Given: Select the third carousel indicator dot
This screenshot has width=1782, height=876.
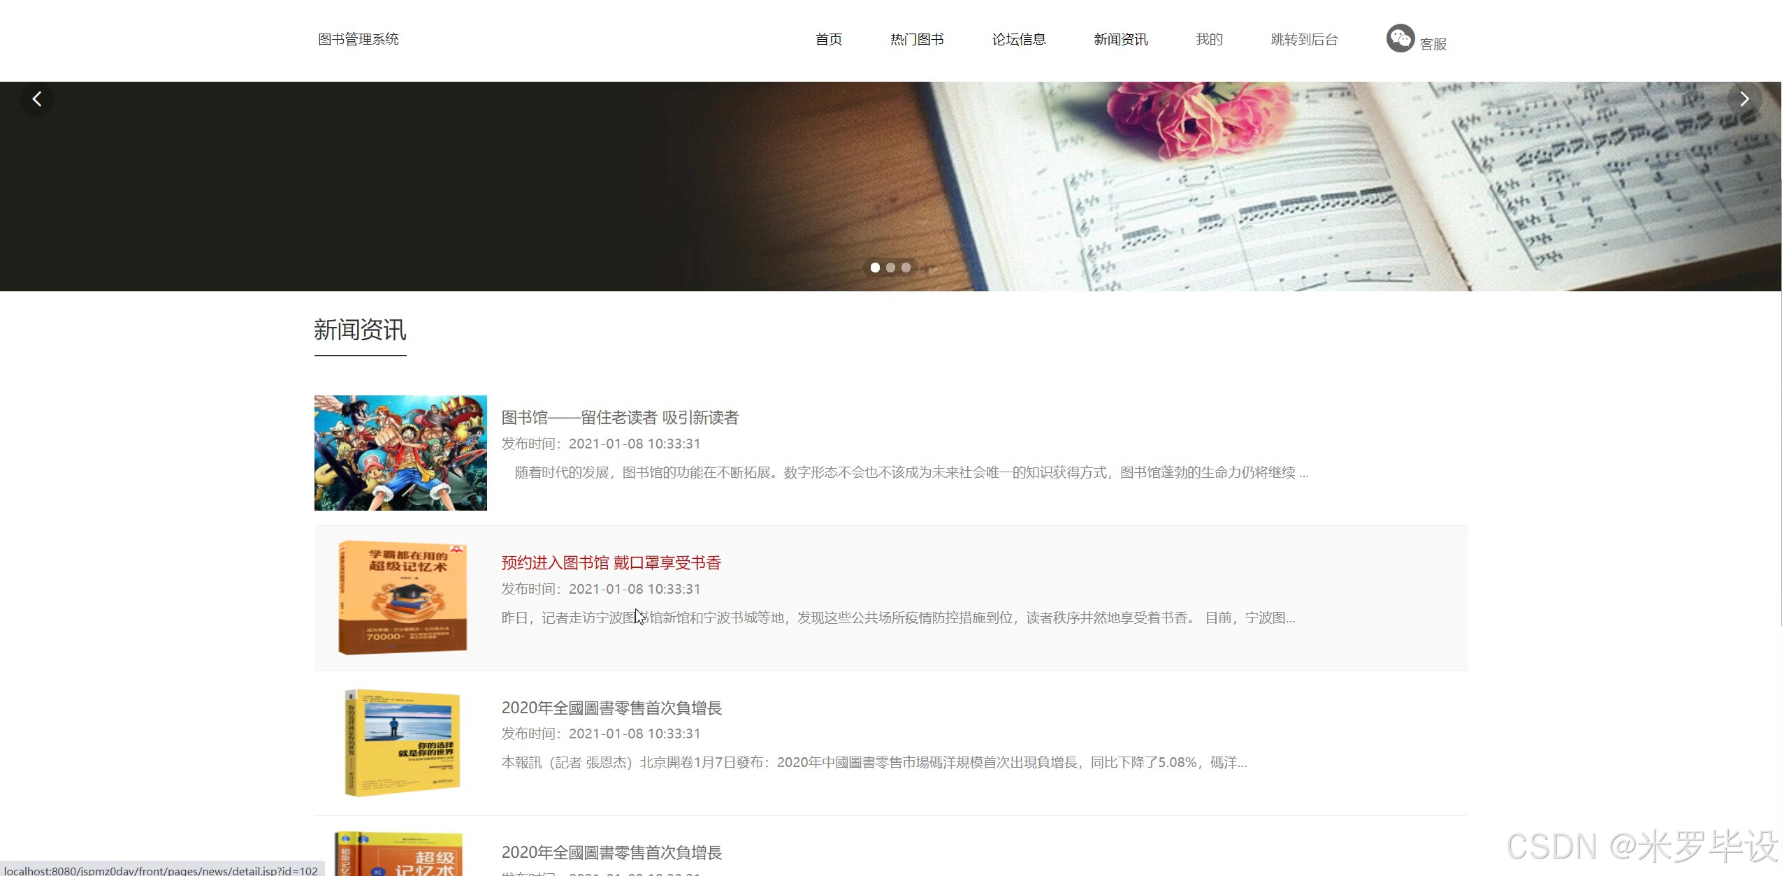Looking at the screenshot, I should (x=906, y=268).
